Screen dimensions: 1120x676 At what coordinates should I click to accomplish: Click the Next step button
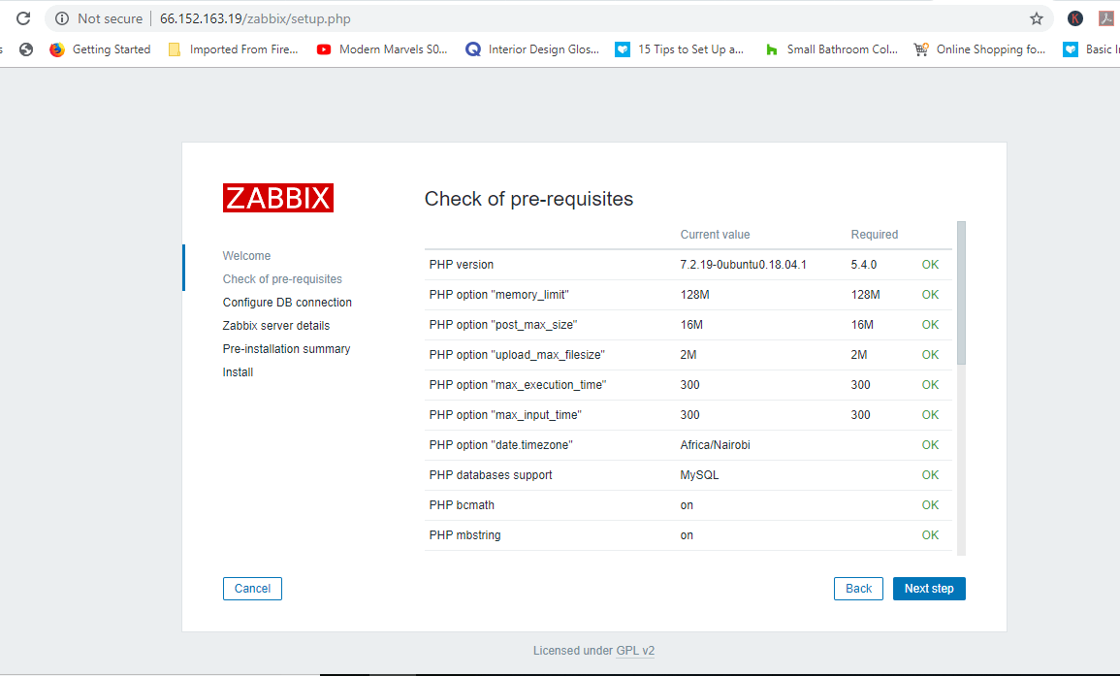(929, 589)
